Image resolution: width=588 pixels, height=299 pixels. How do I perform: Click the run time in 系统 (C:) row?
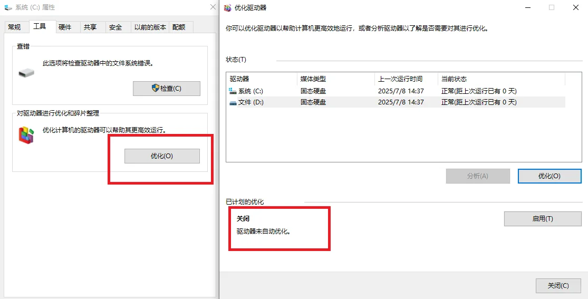[401, 91]
